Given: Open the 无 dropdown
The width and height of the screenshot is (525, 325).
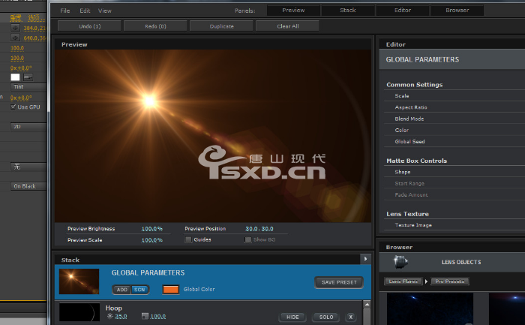Looking at the screenshot, I should (28, 167).
